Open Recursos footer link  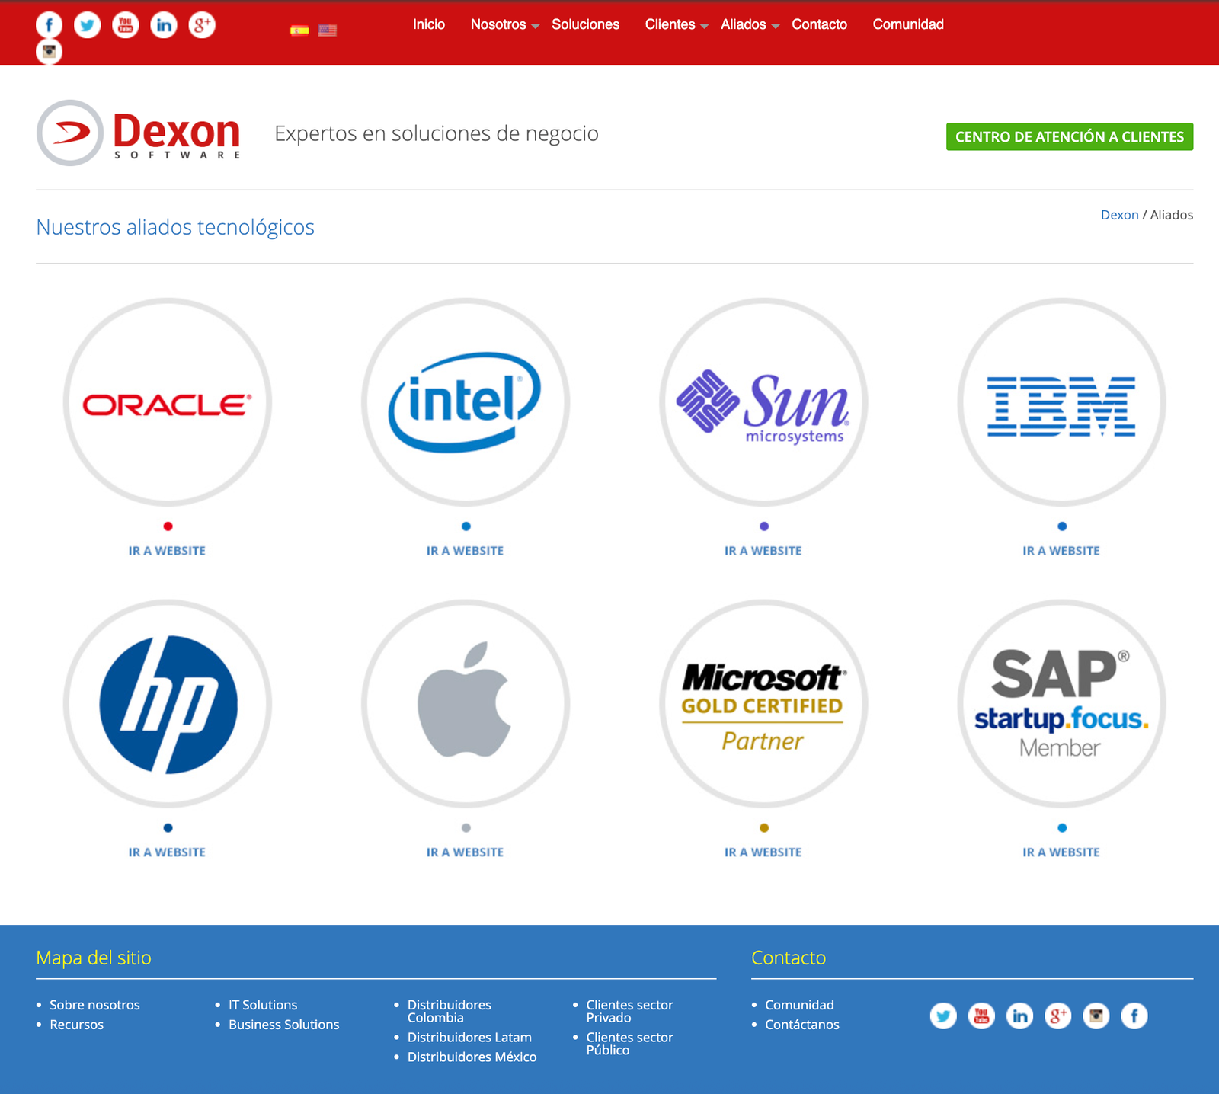click(76, 1025)
